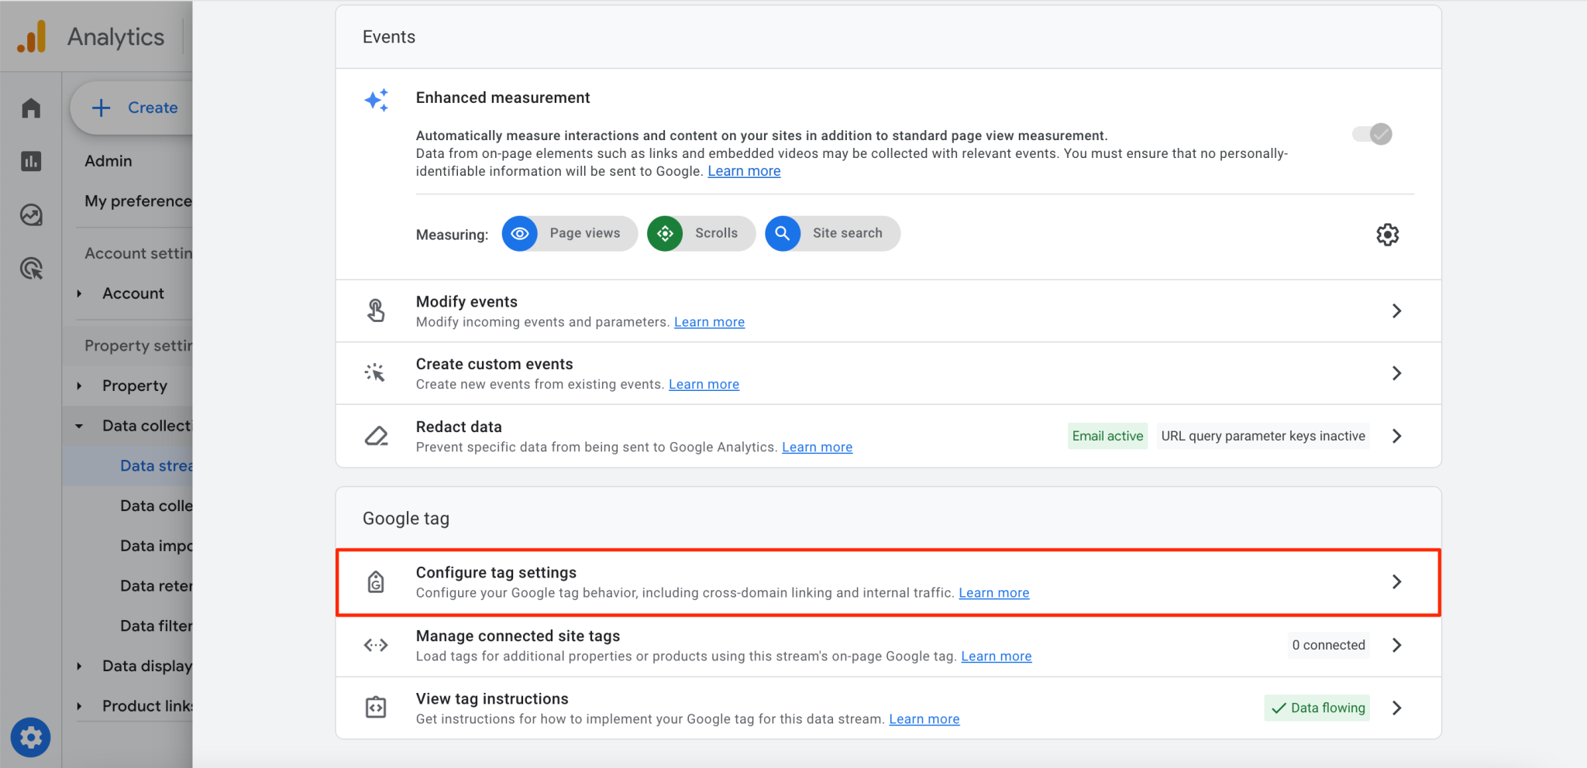Screen dimensions: 1587x768
Task: Click the Google tag icon beside Configure tag settings
Action: 376,581
